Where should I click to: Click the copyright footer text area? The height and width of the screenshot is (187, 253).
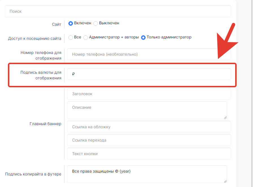click(x=147, y=174)
